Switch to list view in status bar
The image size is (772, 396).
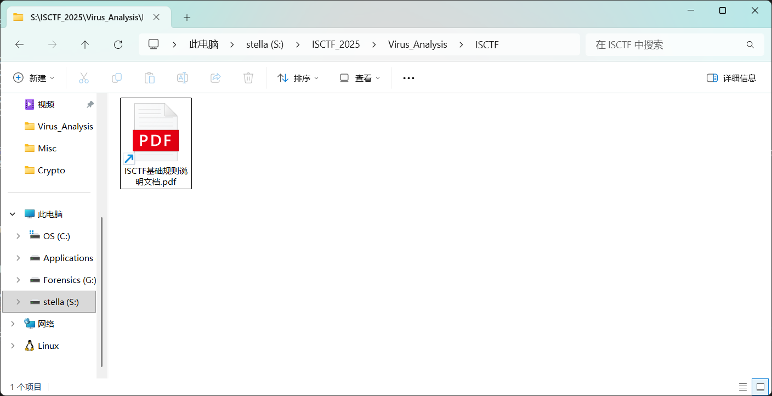[743, 387]
